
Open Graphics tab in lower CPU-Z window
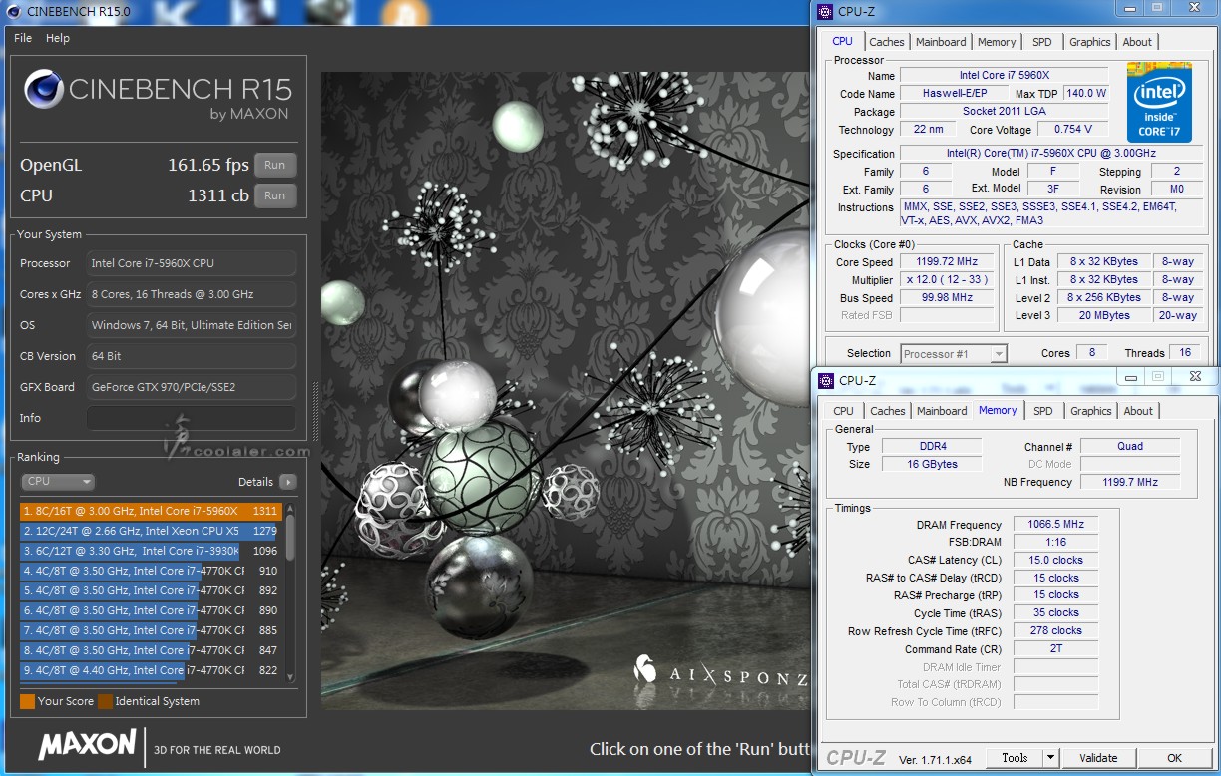(x=1090, y=411)
